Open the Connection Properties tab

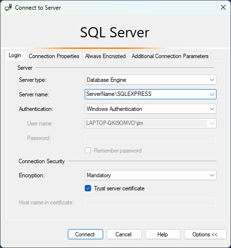(54, 56)
